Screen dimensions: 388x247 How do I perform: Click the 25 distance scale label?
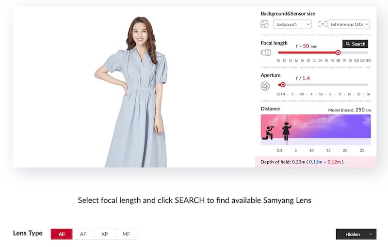(x=362, y=150)
